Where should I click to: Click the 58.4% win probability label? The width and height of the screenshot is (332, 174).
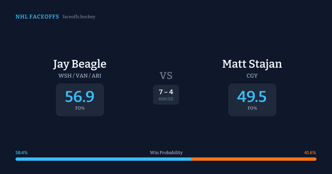[22, 153]
